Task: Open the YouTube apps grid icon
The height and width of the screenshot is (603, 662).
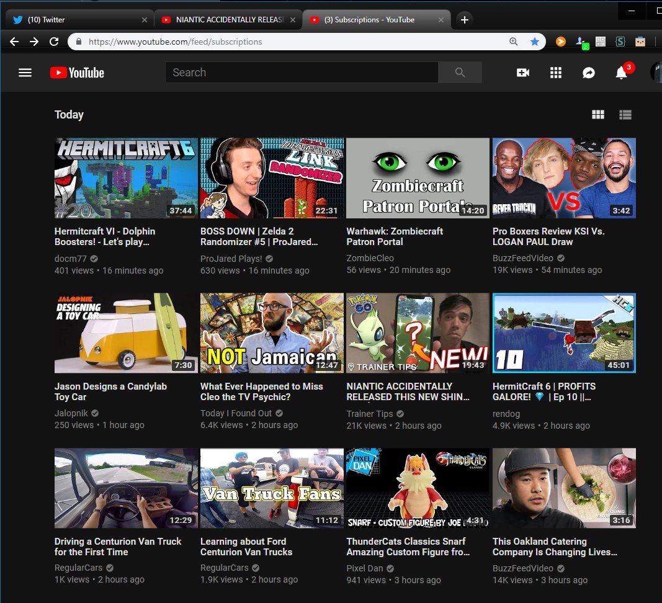Action: [x=556, y=73]
